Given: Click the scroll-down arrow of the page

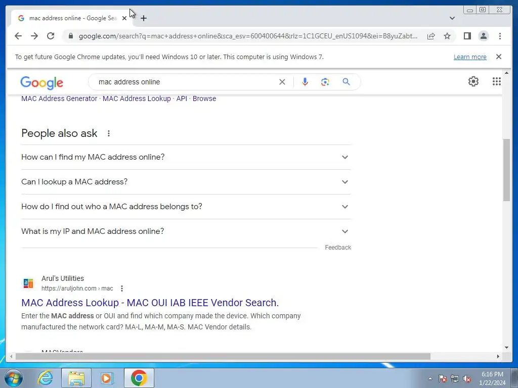Looking at the screenshot, I should pos(507,347).
